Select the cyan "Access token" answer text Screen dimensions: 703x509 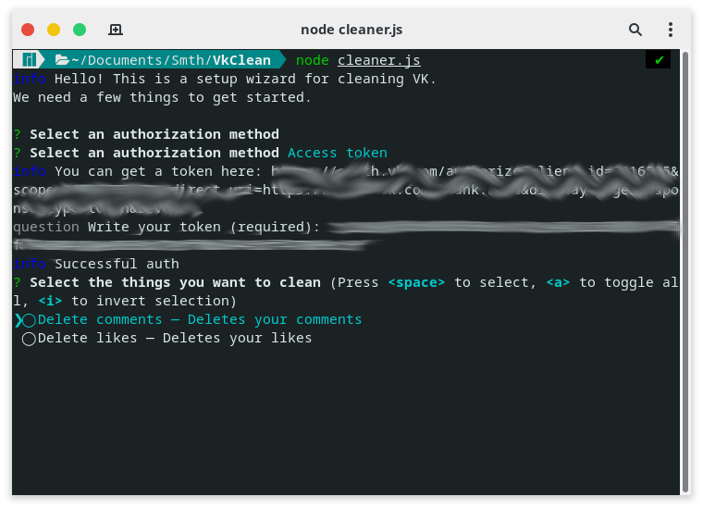point(338,153)
